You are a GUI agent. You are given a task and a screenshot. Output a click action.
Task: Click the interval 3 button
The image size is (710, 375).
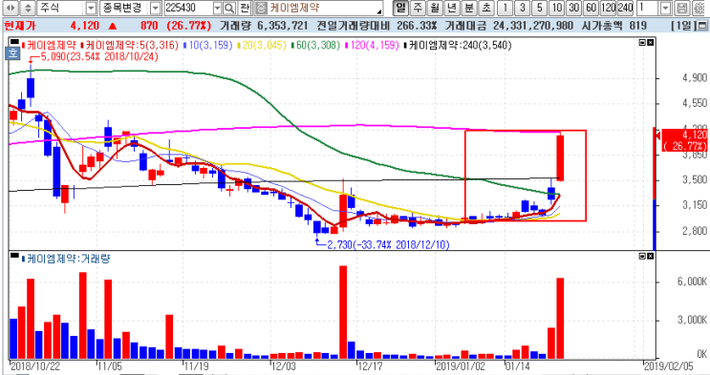coord(523,8)
